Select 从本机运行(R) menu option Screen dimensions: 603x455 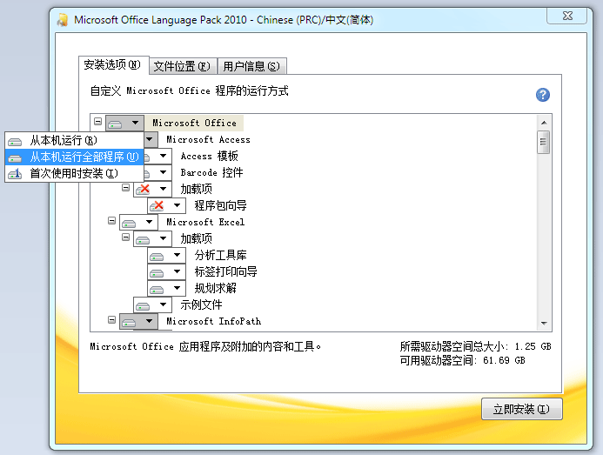click(74, 140)
